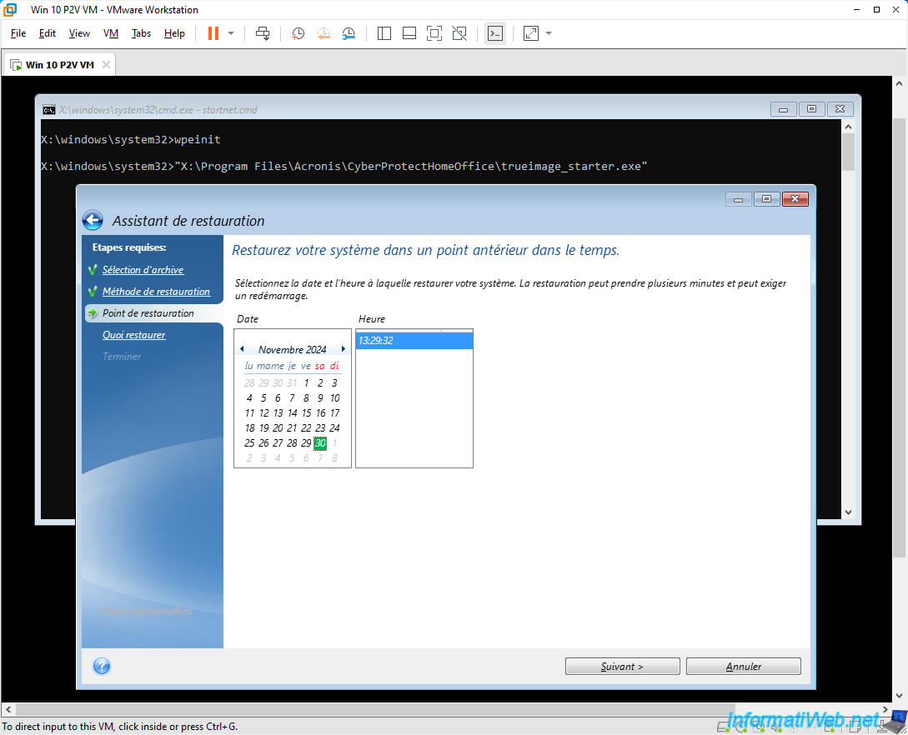Open the blue help question mark icon
This screenshot has height=735, width=908.
pyautogui.click(x=102, y=666)
